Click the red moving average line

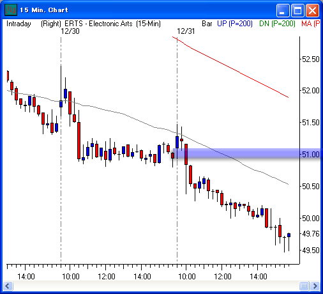(x=230, y=67)
